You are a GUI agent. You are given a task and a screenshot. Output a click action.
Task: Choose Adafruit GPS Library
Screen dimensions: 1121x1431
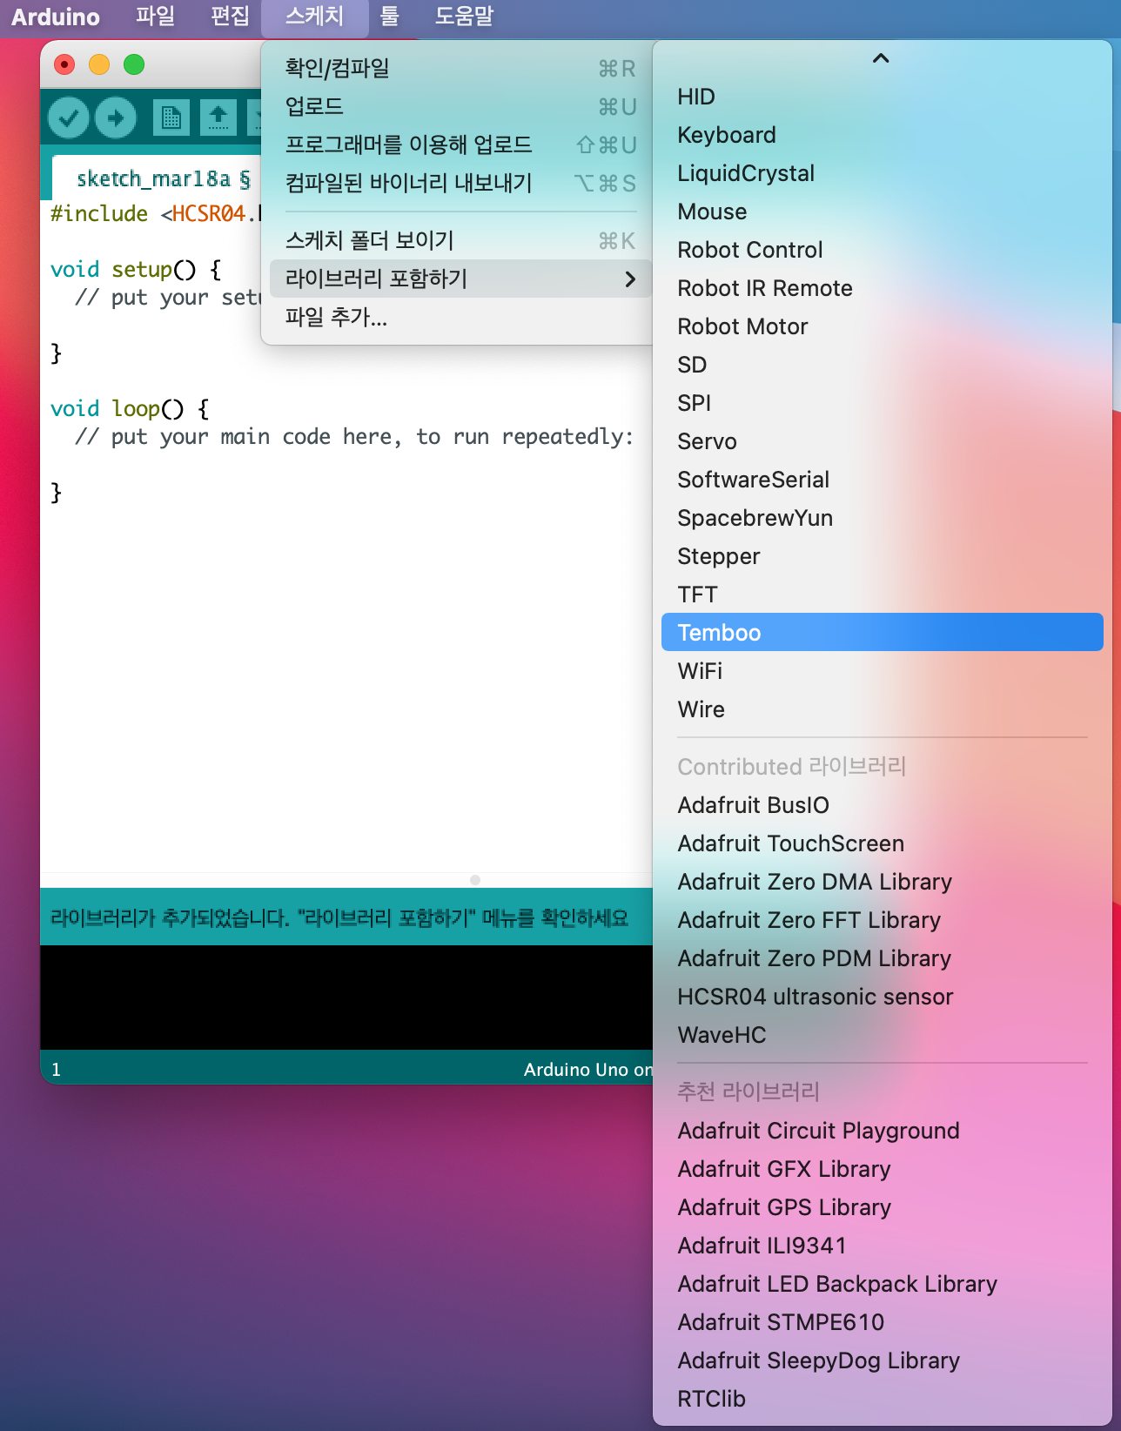(x=883, y=1207)
